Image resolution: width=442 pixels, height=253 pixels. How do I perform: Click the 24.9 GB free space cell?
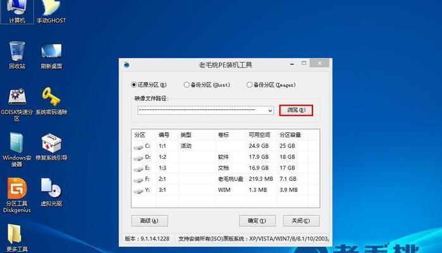click(x=259, y=146)
